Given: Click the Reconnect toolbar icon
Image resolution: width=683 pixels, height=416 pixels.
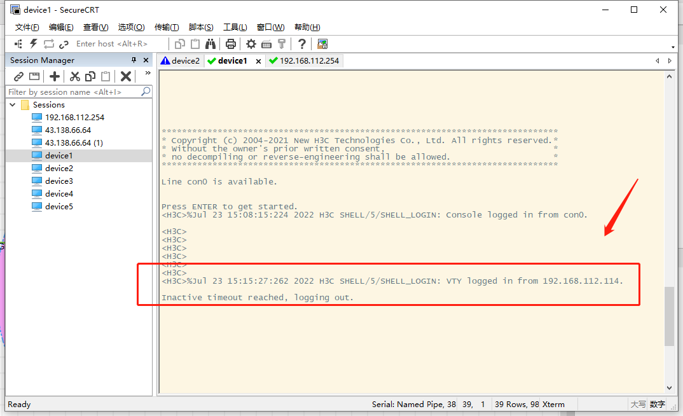Looking at the screenshot, I should click(49, 43).
